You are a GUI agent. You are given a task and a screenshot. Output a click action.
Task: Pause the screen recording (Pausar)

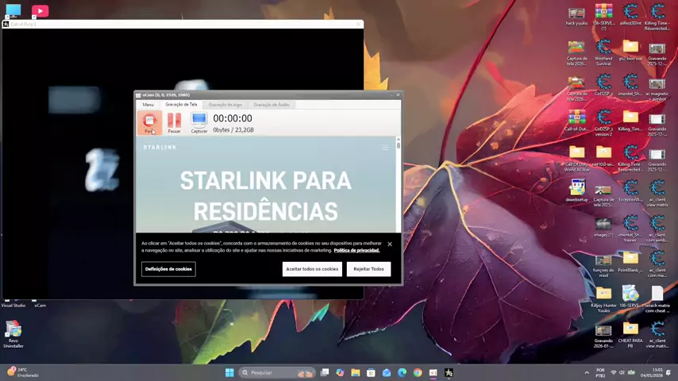click(174, 121)
